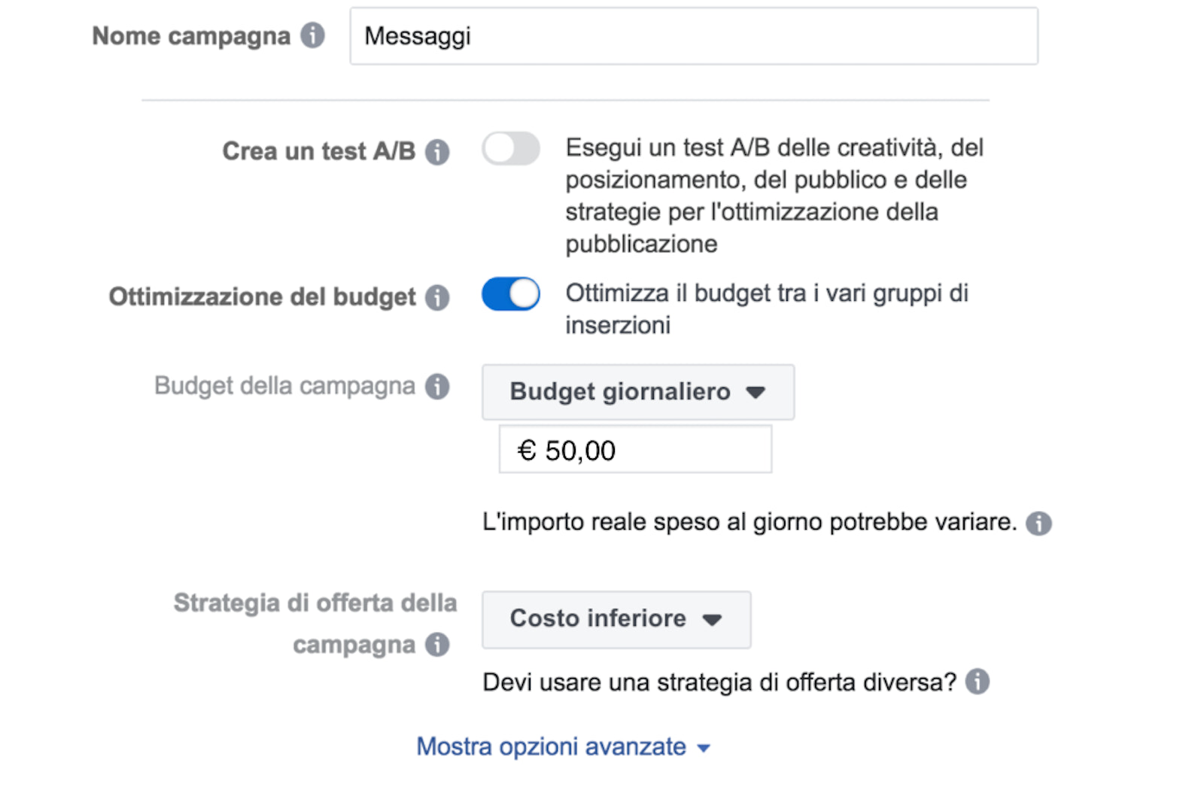
Task: Click the info icon for Strategia di offerta
Action: click(439, 645)
